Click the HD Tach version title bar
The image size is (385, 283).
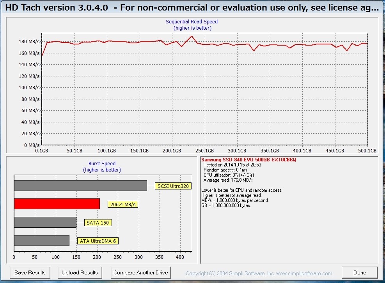coord(192,8)
